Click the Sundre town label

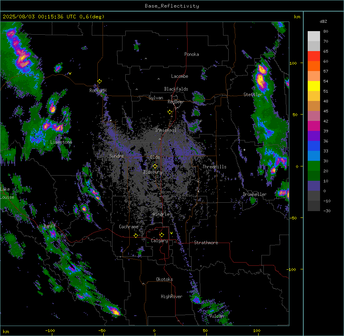click(117, 156)
